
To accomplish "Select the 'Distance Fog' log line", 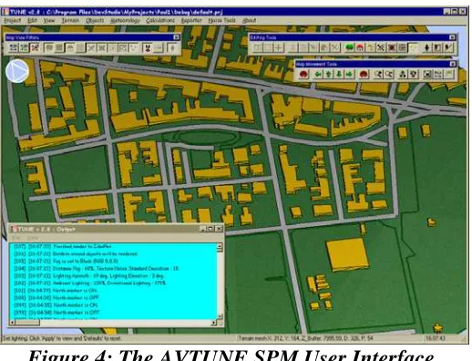I will tap(97, 268).
